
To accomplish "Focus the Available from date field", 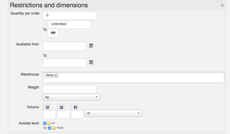I will 64,46.
